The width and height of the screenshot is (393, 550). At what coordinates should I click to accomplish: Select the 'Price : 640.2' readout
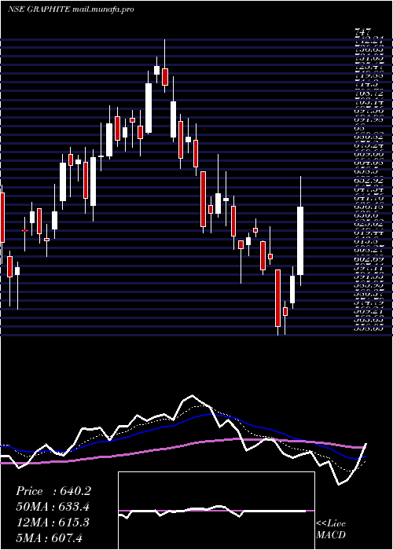click(53, 491)
